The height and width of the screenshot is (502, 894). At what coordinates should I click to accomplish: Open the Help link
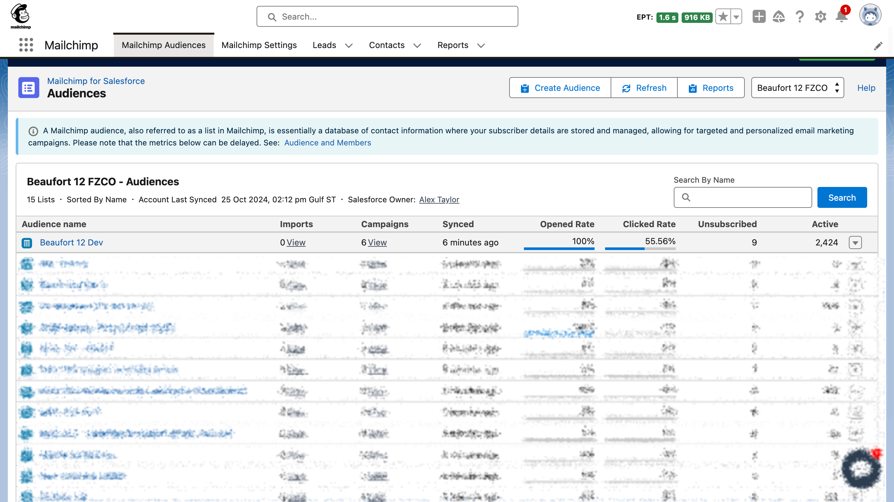coord(866,88)
